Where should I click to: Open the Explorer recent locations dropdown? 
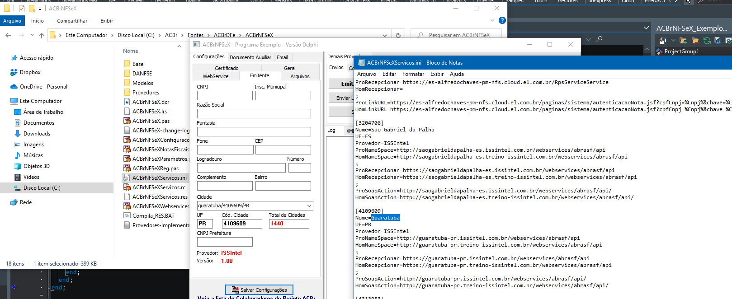pos(32,35)
